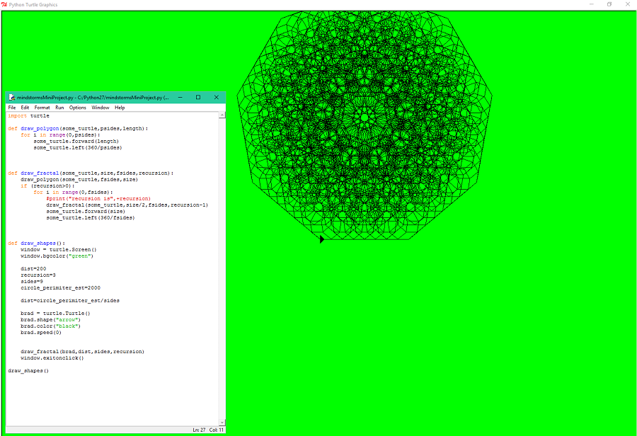The width and height of the screenshot is (637, 436).
Task: Click the editor scrollbar down arrow
Action: [222, 422]
